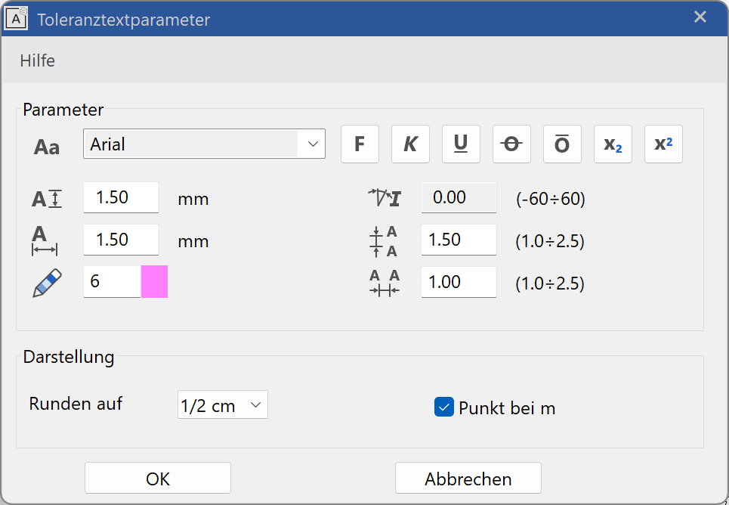The width and height of the screenshot is (729, 505).
Task: Select the text width input field
Action: (x=121, y=240)
